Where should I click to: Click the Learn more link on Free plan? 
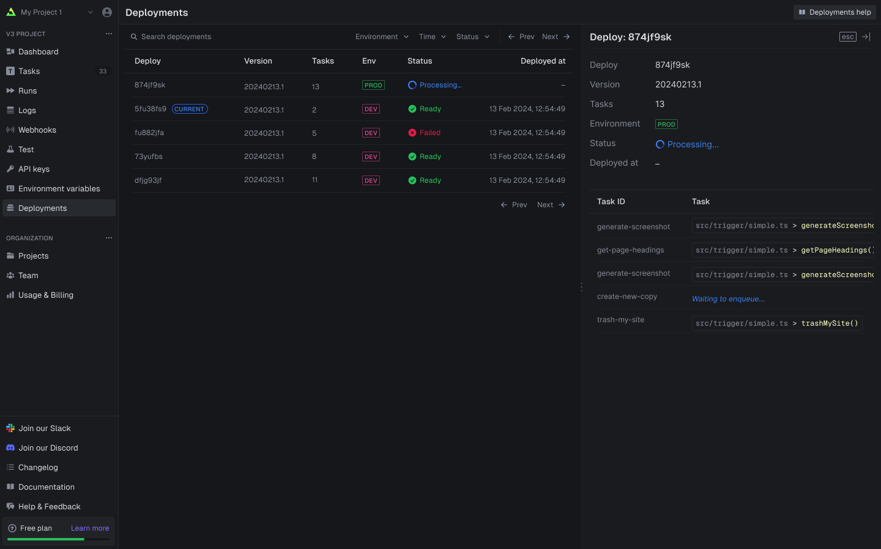click(x=90, y=528)
